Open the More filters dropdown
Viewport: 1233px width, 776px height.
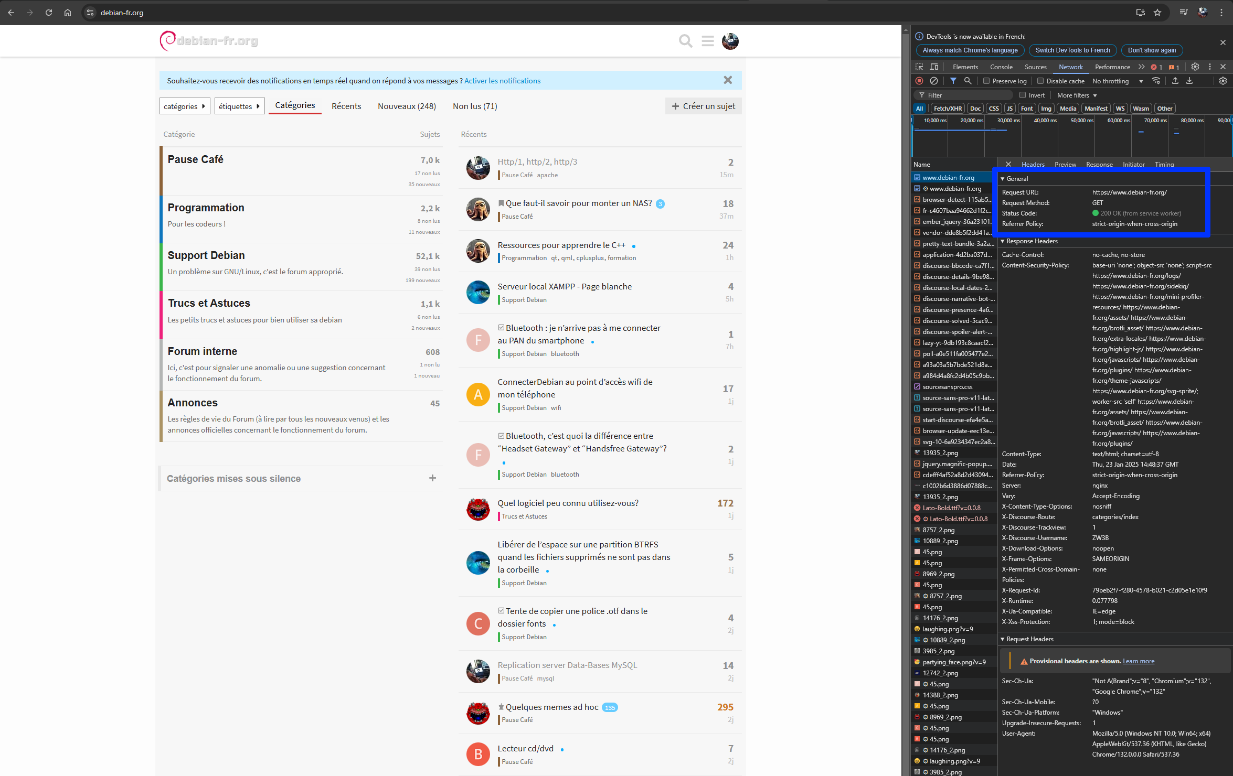click(x=1077, y=95)
